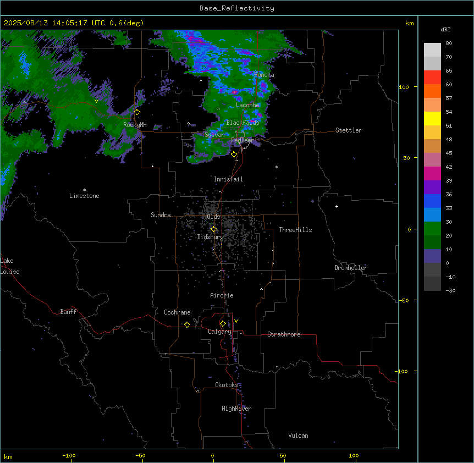Click the HighRiver label

click(236, 409)
